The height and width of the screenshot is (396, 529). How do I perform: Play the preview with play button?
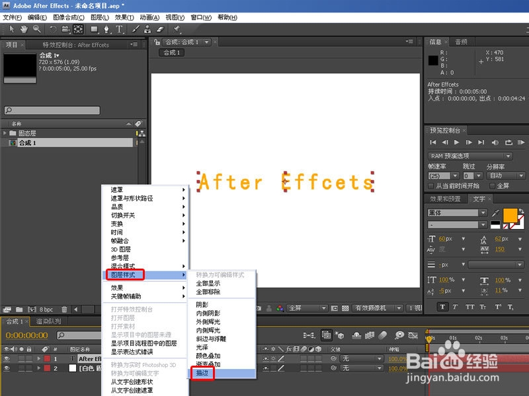tap(456, 143)
